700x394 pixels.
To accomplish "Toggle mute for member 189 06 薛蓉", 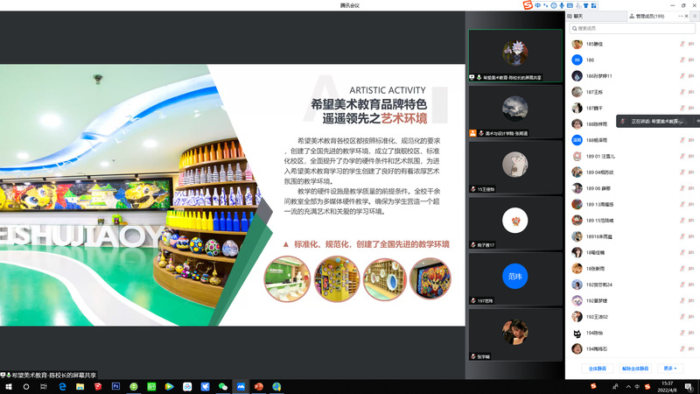I will 682,187.
